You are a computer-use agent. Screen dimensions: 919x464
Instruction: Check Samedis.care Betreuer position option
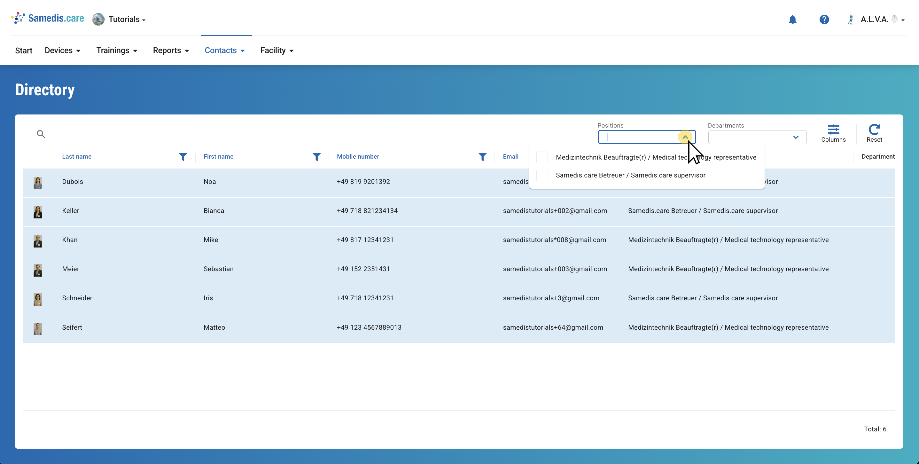coord(542,175)
